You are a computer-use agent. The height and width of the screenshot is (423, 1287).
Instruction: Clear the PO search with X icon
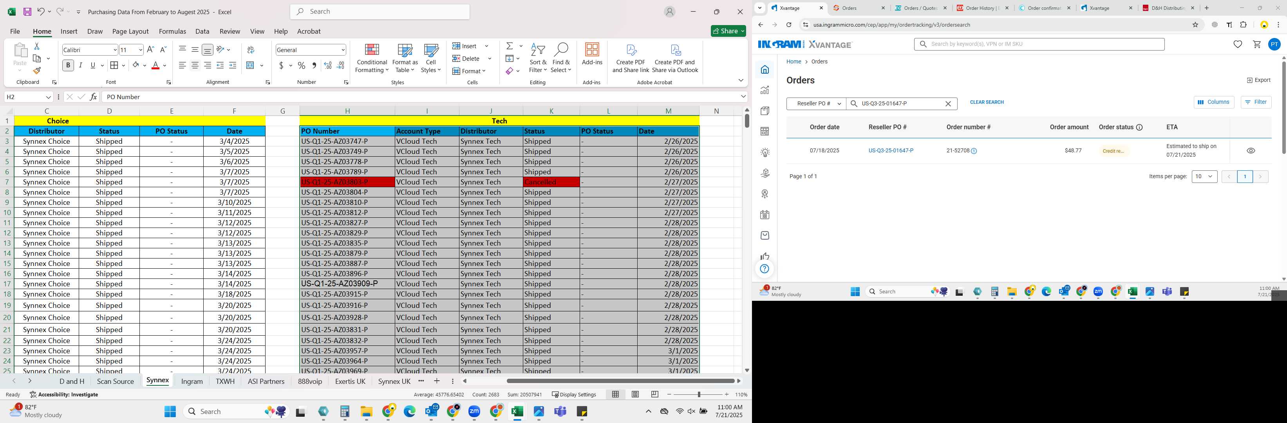pos(948,103)
